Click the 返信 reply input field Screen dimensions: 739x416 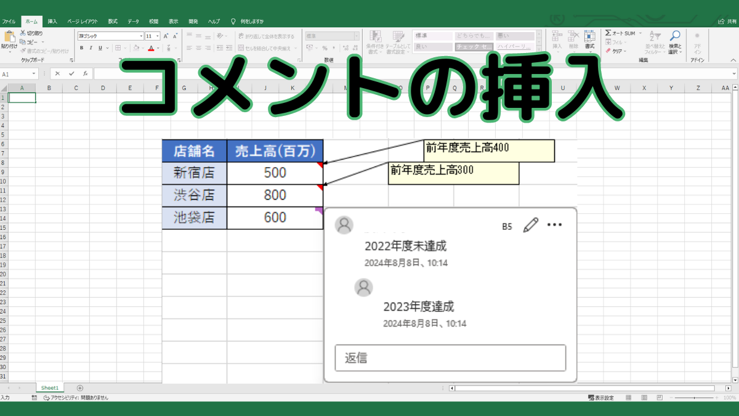pyautogui.click(x=450, y=357)
